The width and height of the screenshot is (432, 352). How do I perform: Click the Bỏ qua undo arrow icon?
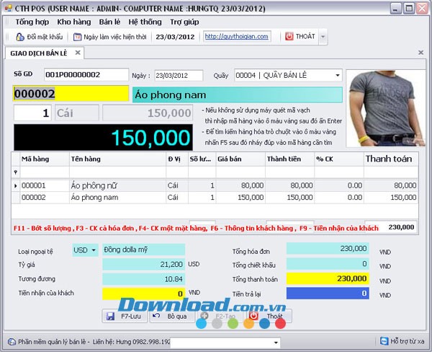[x=156, y=315]
